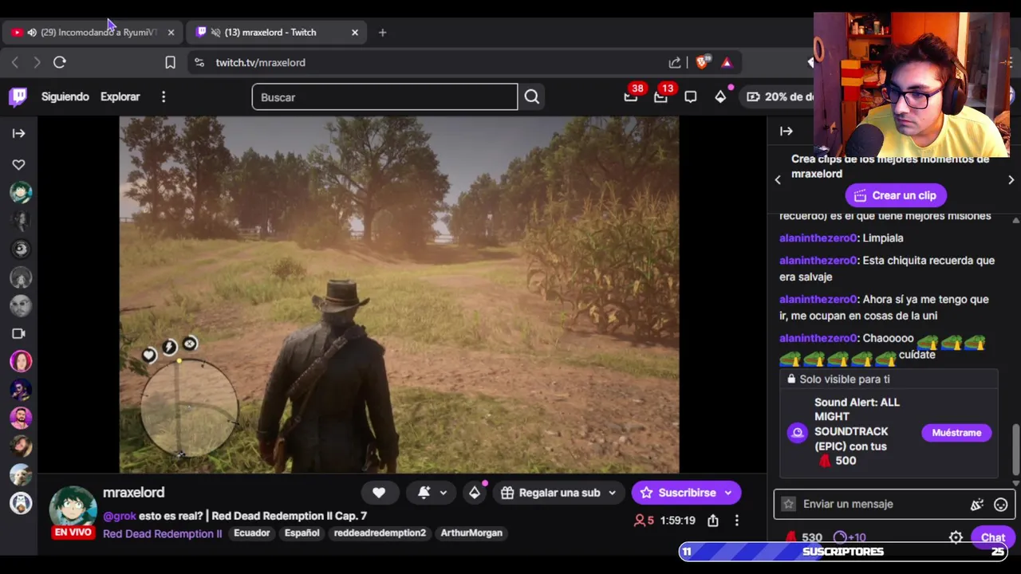Toggle the follow heart button for mraxelord
This screenshot has height=574, width=1021.
point(379,493)
